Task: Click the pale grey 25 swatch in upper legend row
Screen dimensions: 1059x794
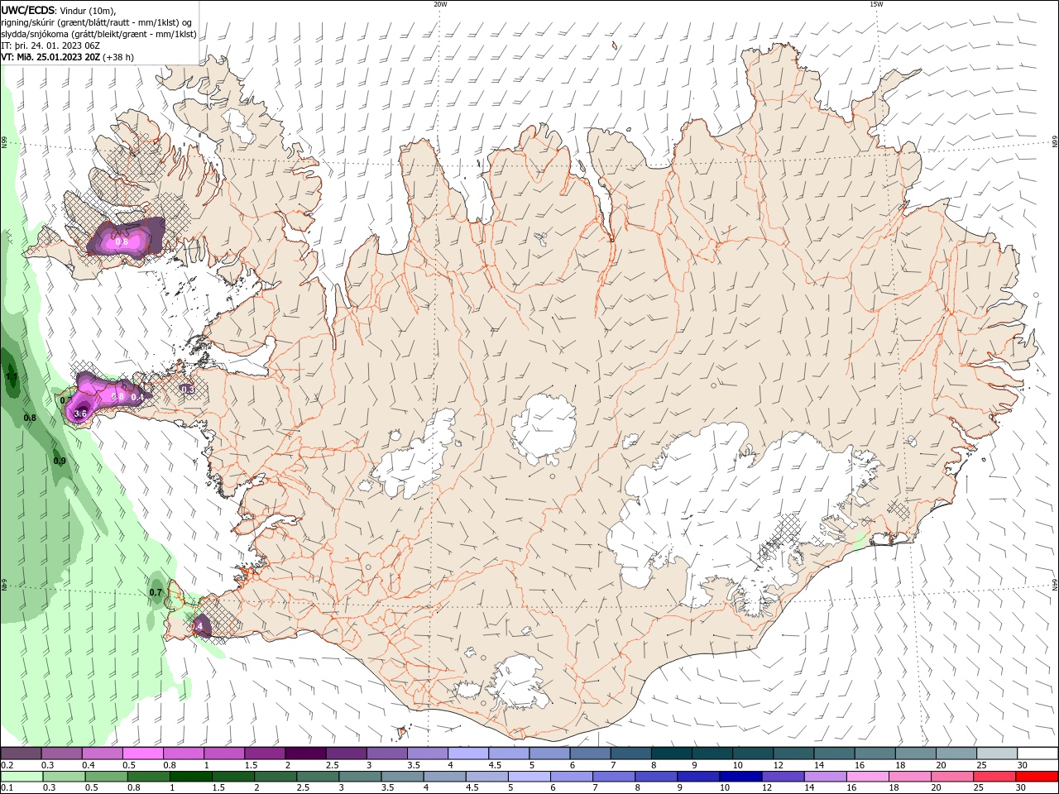Action: click(997, 753)
